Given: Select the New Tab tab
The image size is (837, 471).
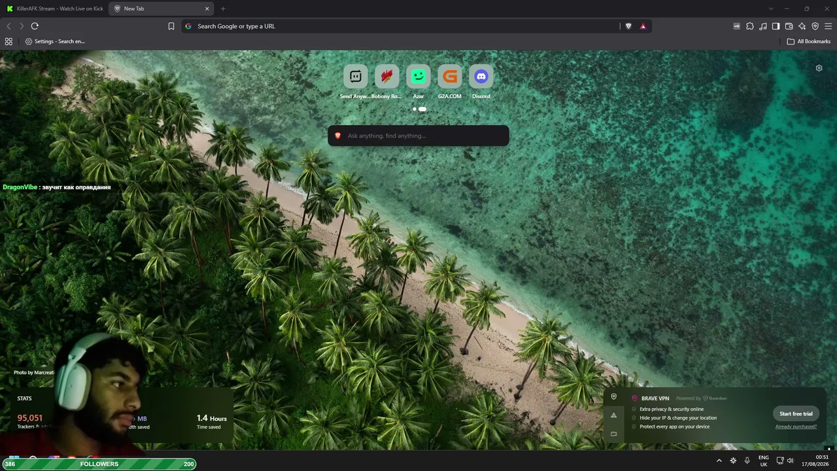Looking at the screenshot, I should tap(162, 9).
